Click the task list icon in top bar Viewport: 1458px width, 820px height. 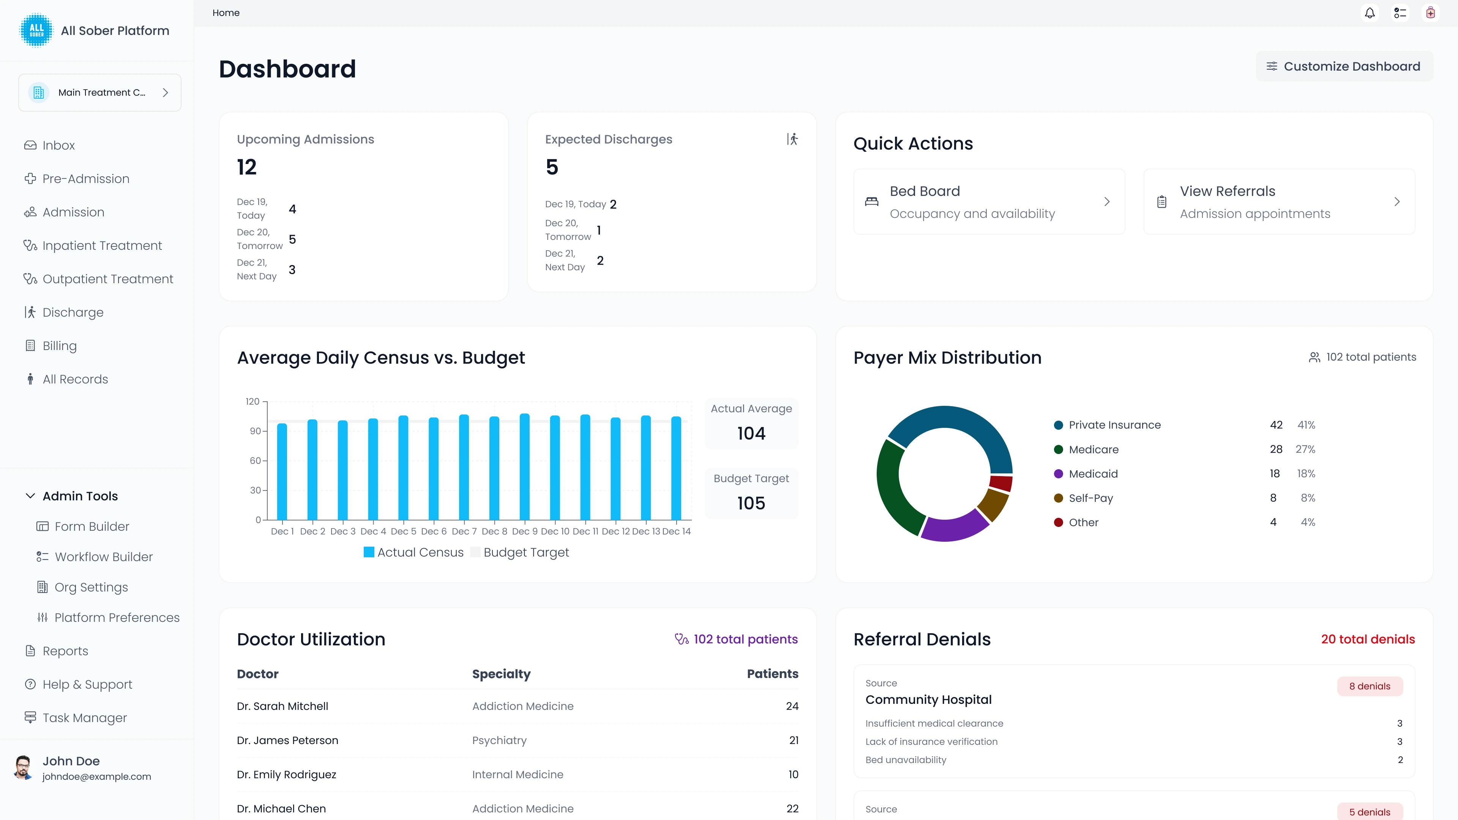point(1400,13)
